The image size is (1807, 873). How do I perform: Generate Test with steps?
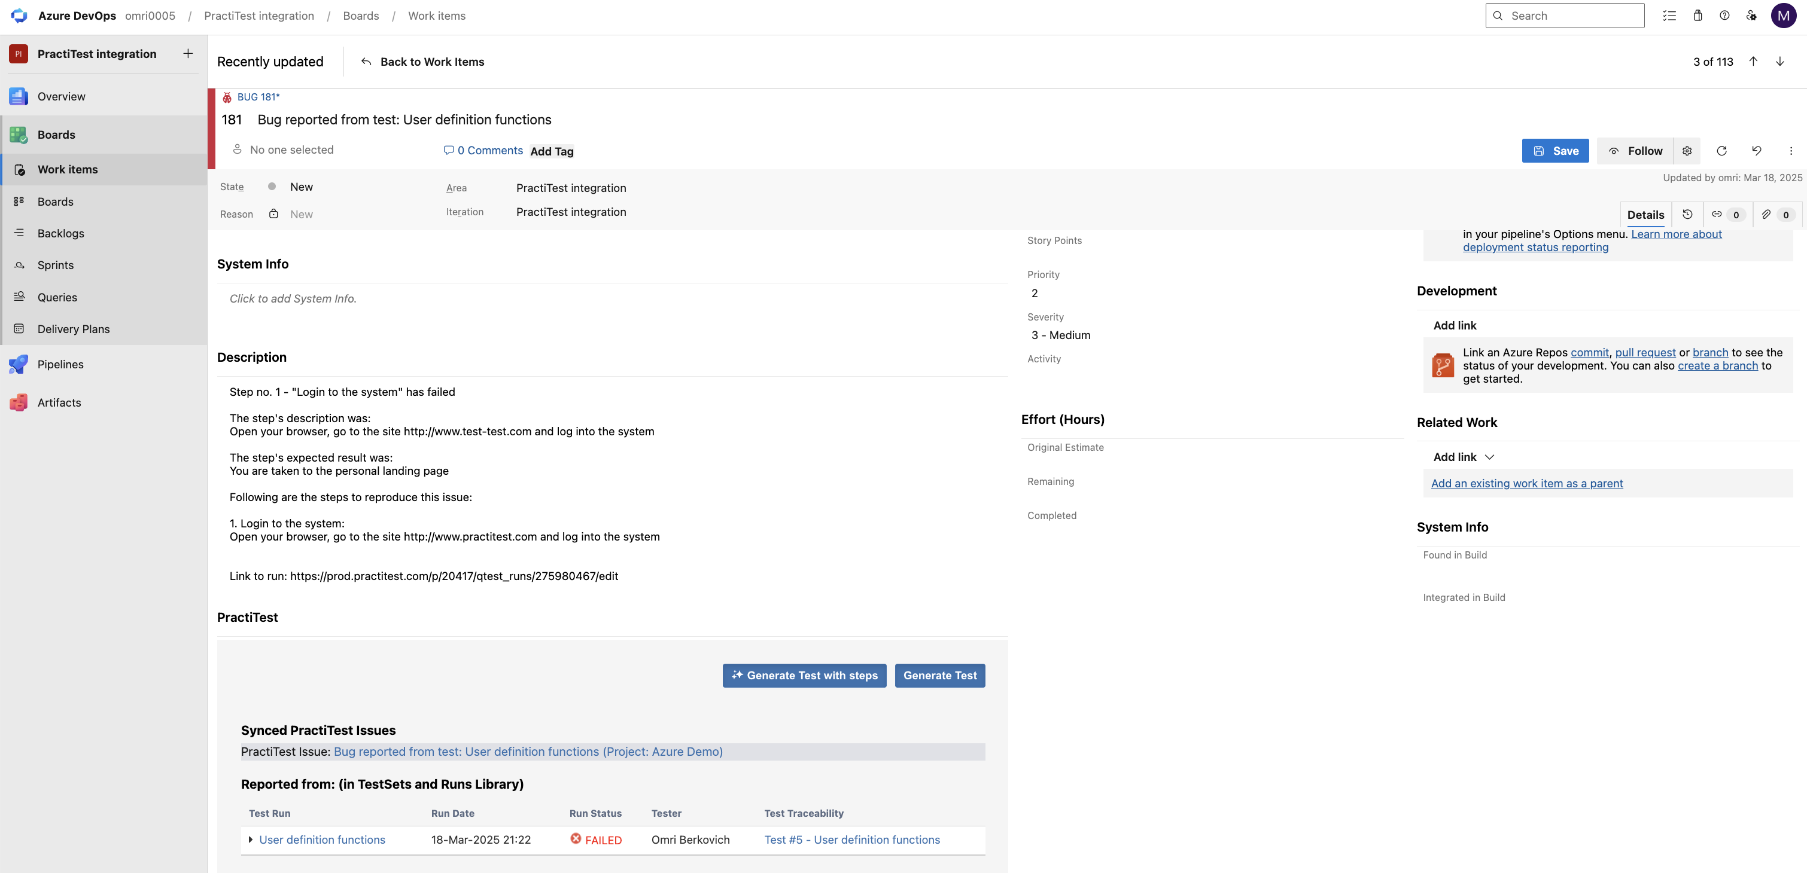pyautogui.click(x=805, y=675)
